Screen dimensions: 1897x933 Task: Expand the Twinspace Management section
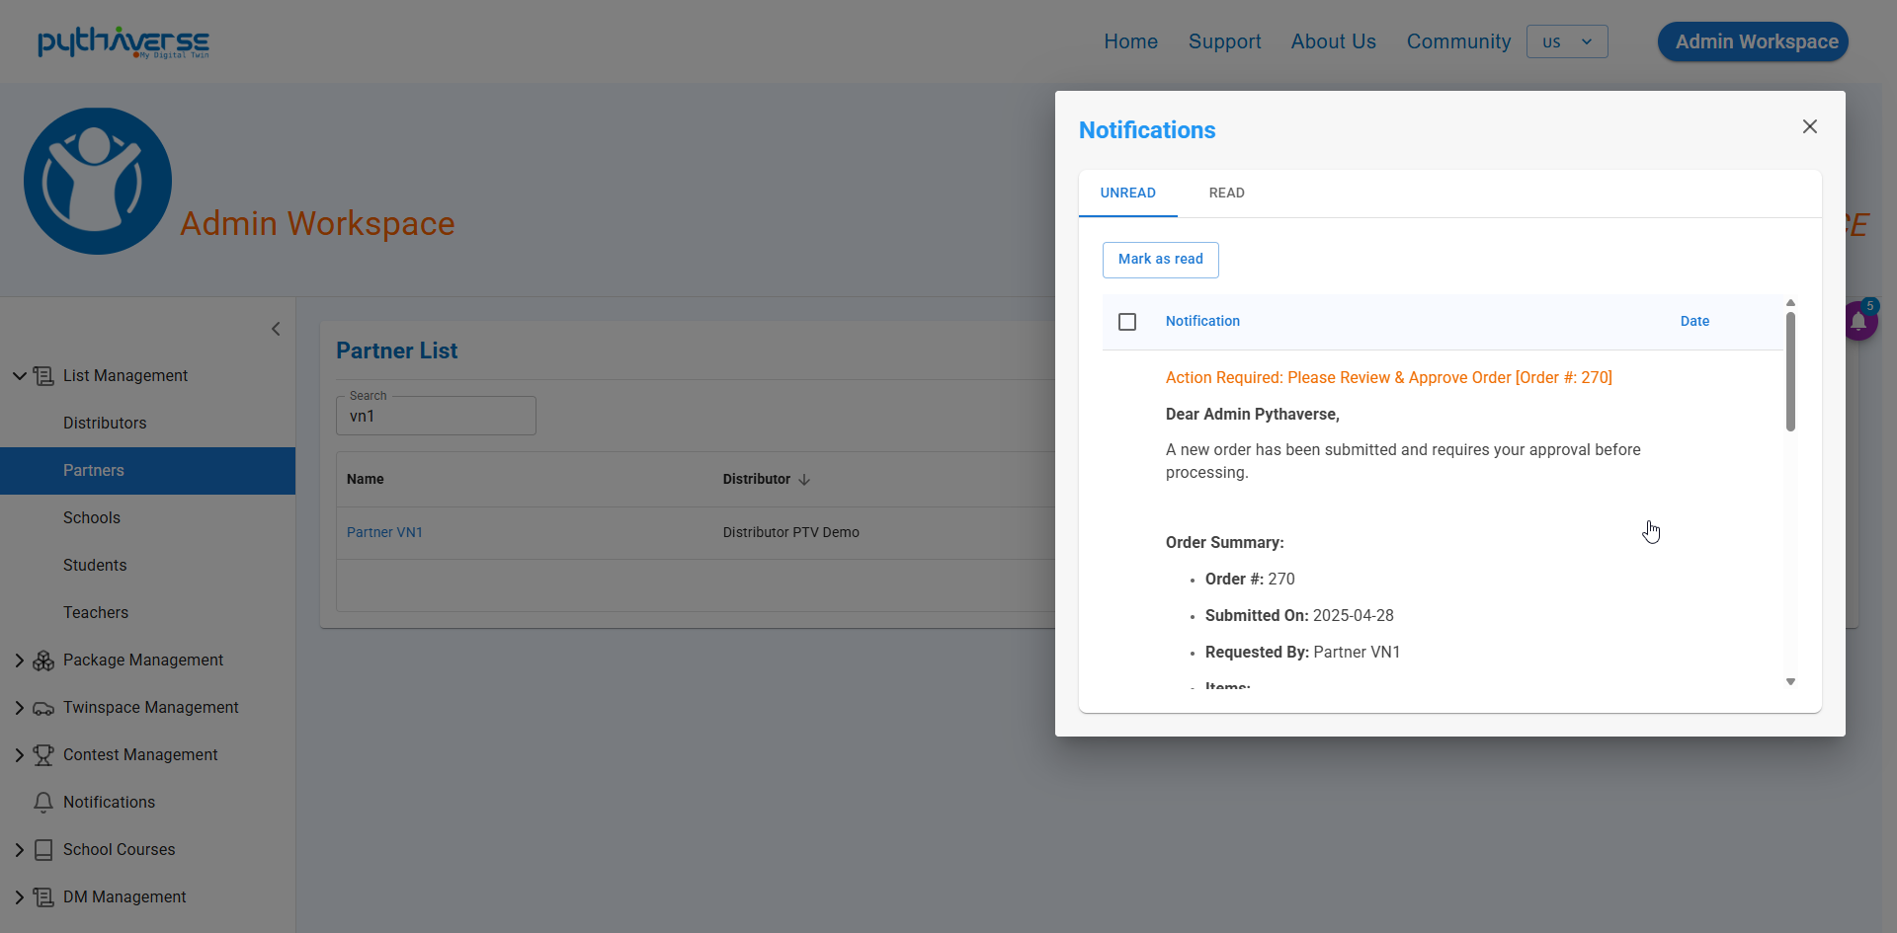19,708
